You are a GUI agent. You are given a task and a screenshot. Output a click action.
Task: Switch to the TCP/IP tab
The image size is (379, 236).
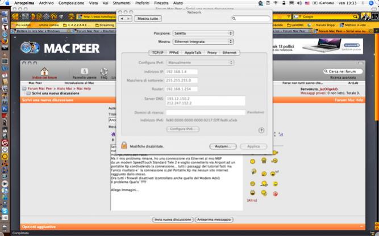tap(157, 52)
